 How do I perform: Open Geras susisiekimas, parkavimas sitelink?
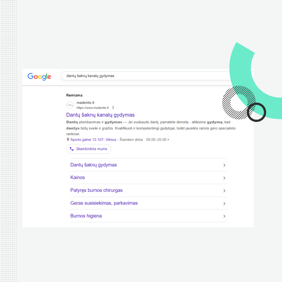click(x=104, y=203)
